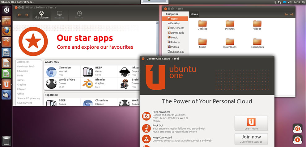The width and height of the screenshot is (306, 147).
Task: Launch LibreOffice Impress from the launcher
Action: coord(6,63)
